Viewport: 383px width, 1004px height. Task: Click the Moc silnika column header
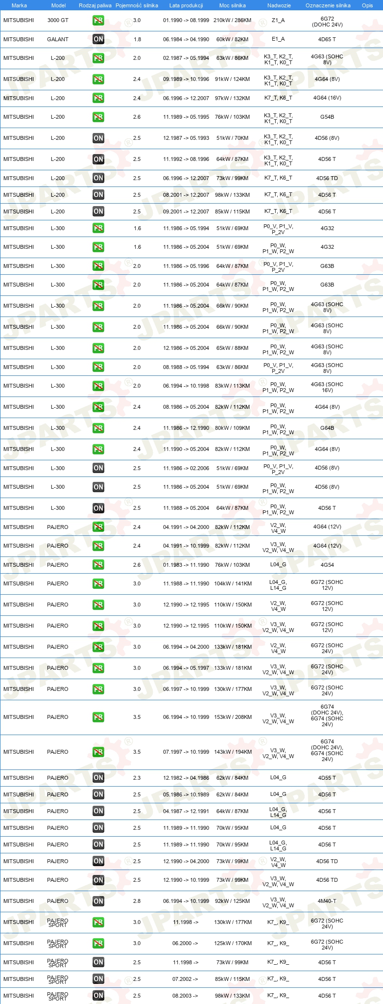[233, 5]
